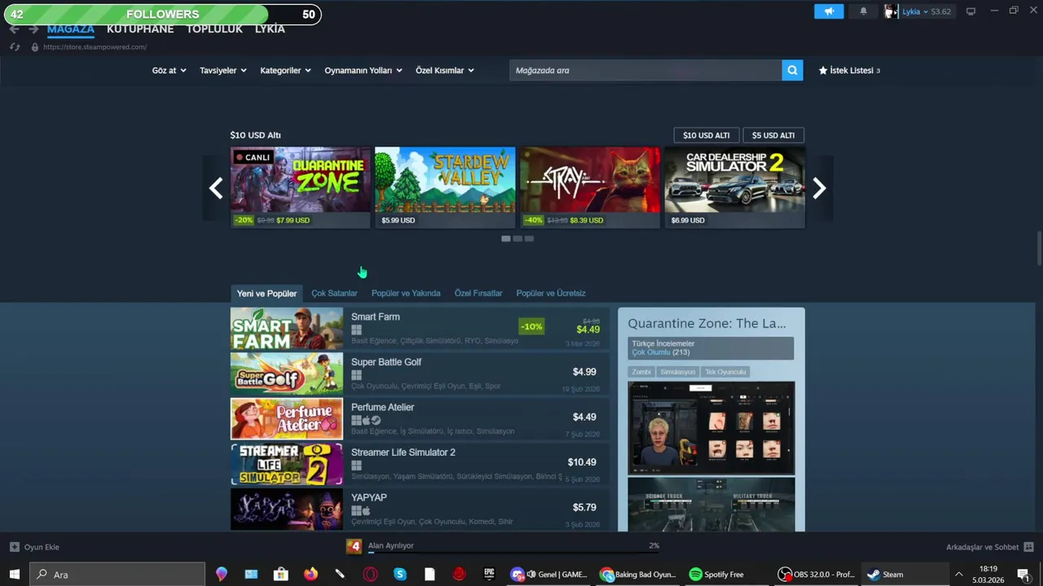Expand the Özel Kısımlar dropdown

tap(445, 71)
